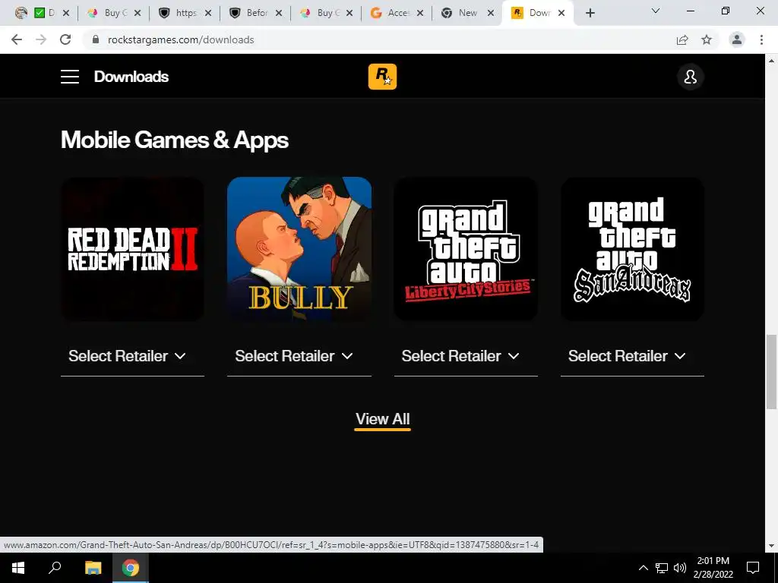Open the Rockstar account profile icon
The width and height of the screenshot is (778, 583).
[690, 77]
